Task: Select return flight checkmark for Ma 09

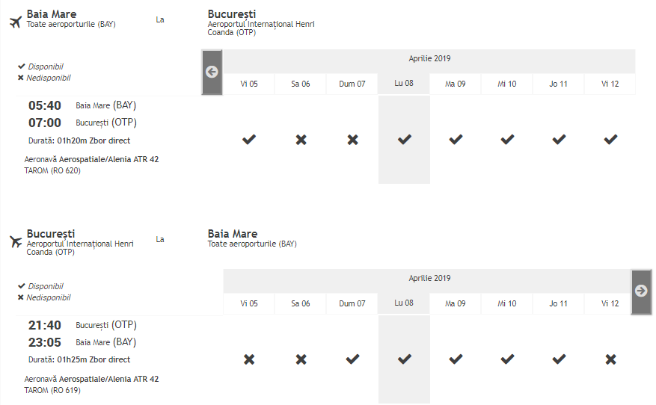Action: [x=456, y=359]
